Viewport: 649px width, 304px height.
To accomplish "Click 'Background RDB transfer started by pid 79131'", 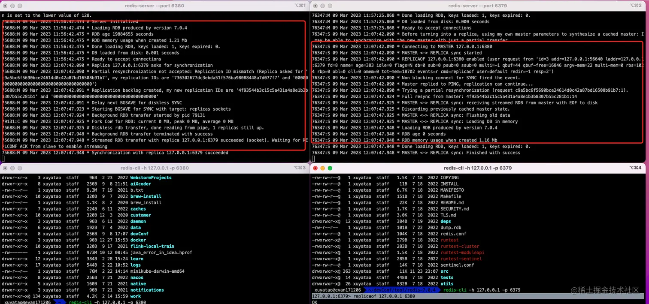I will pos(103,115).
